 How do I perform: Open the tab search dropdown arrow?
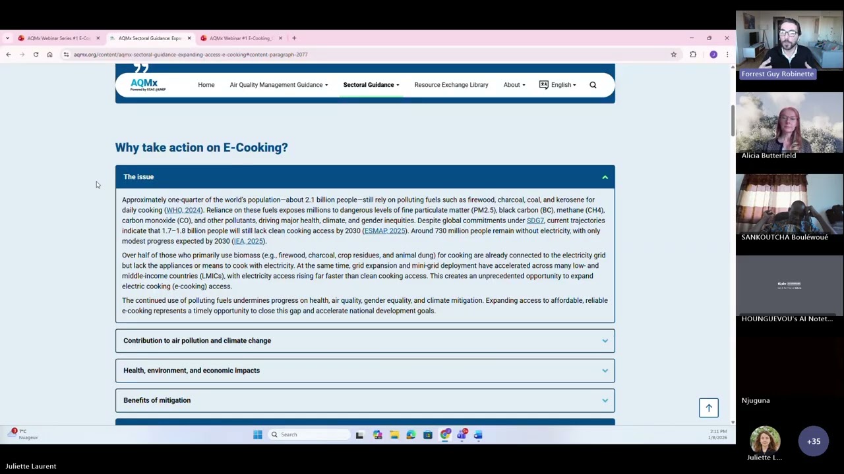click(x=7, y=38)
